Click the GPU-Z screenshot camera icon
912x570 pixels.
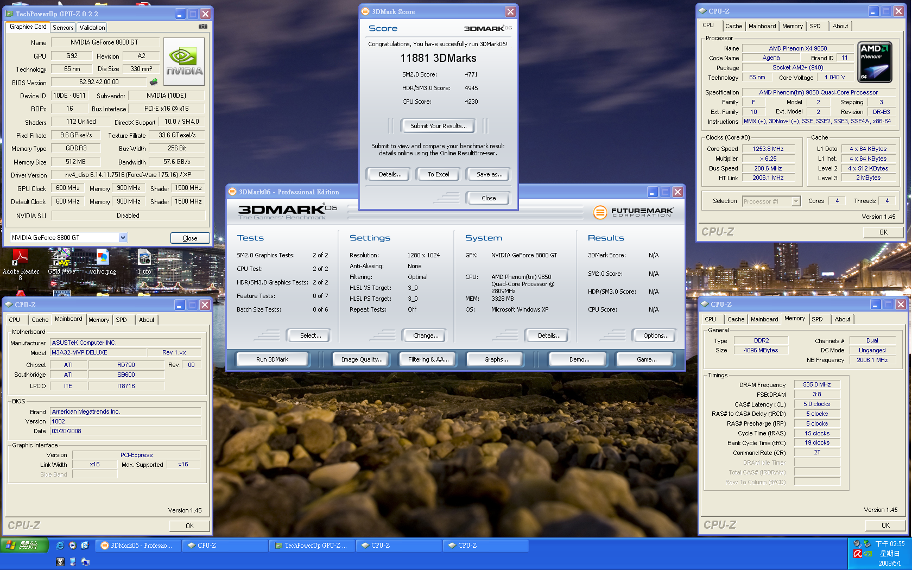click(x=202, y=26)
